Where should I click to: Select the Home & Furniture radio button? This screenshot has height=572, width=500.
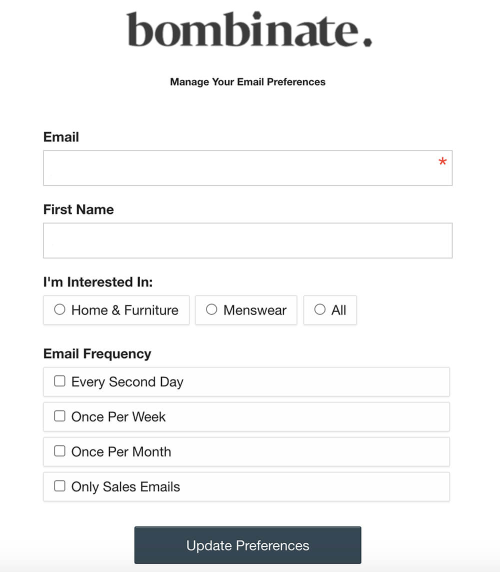click(60, 310)
